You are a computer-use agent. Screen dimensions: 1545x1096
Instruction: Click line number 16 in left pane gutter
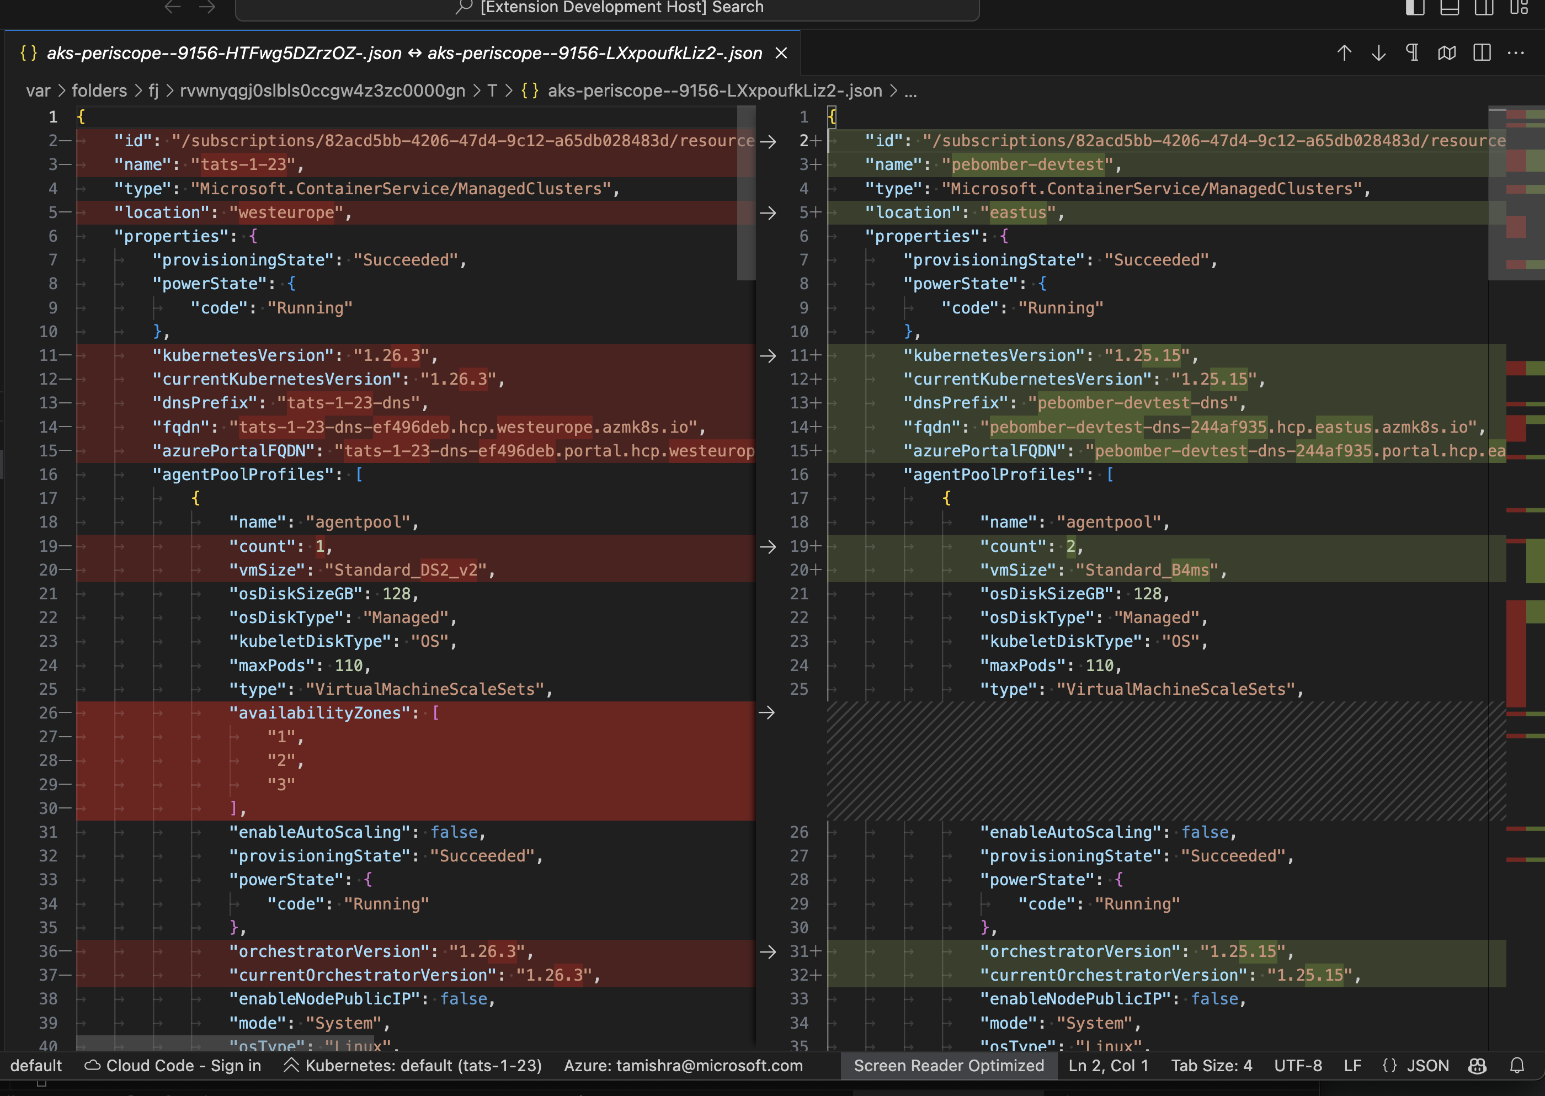48,475
